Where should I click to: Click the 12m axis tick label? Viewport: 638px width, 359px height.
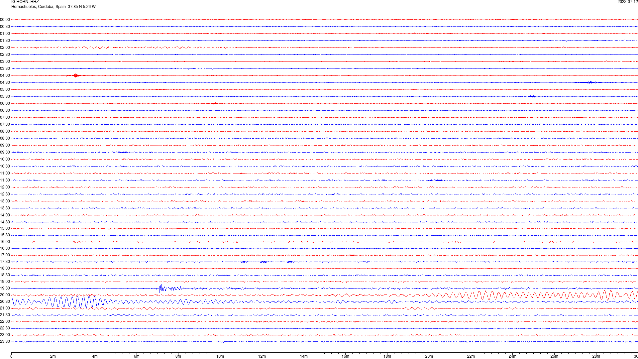coord(262,356)
